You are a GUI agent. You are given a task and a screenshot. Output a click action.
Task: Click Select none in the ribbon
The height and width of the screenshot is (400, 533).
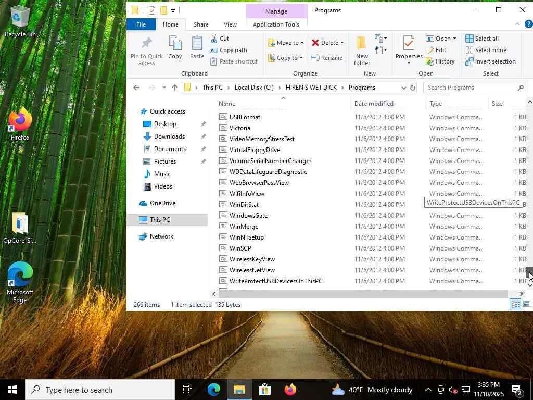pos(486,50)
